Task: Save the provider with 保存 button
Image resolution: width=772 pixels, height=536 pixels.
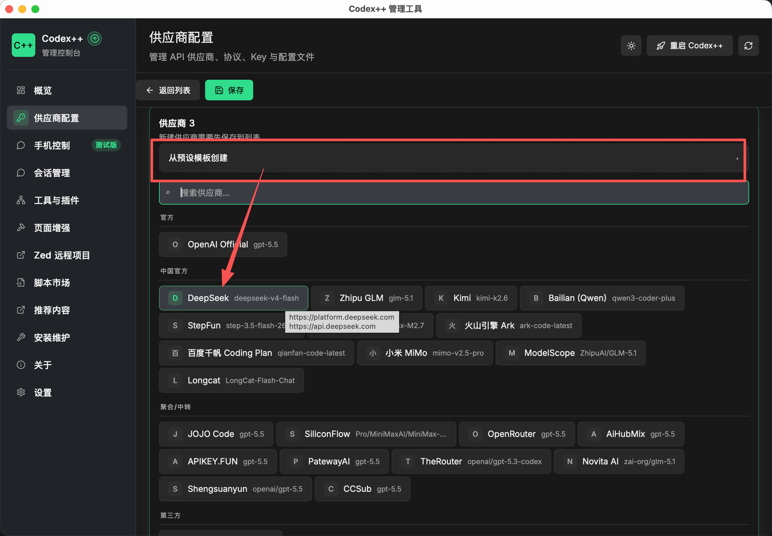Action: pos(229,90)
